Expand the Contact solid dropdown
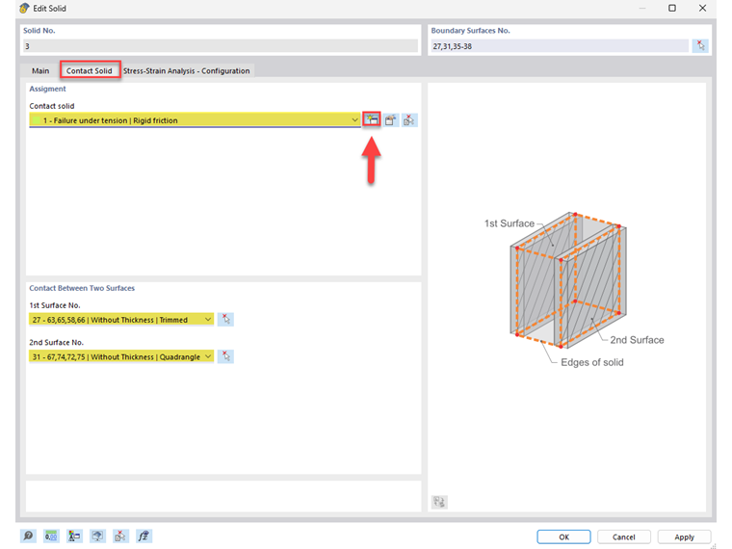732x549 pixels. (354, 120)
